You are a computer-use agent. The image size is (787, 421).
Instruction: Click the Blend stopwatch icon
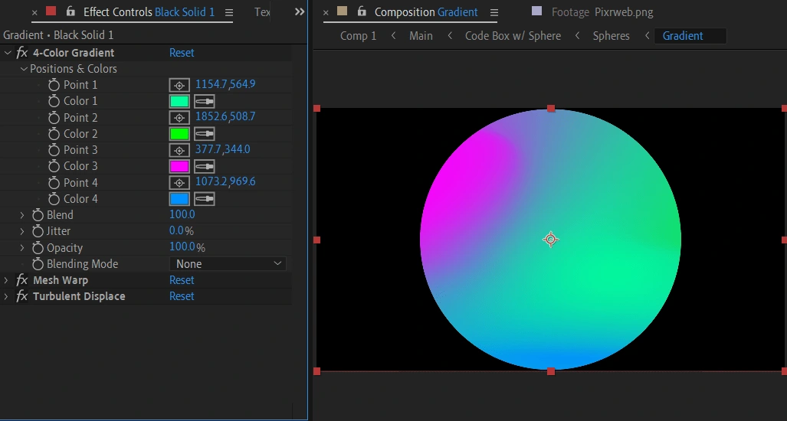(x=38, y=215)
